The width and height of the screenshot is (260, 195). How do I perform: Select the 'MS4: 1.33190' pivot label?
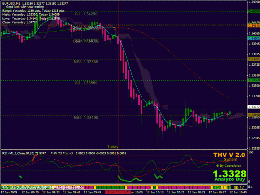tap(86, 118)
